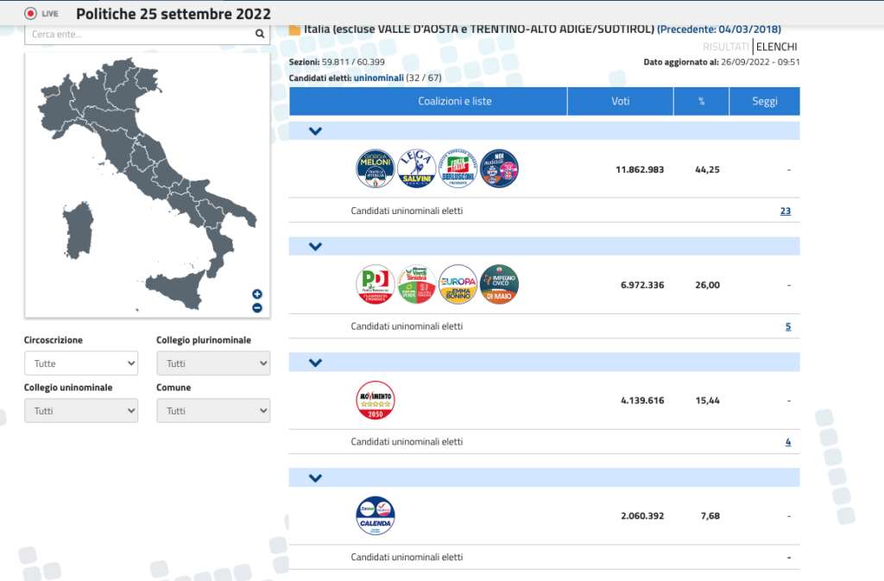Viewport: 884px width, 581px height.
Task: Click the Forza Italia Berlusconi logo
Action: 458,168
